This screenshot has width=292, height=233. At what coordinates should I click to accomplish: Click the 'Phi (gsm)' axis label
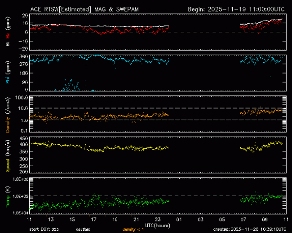tap(8, 73)
